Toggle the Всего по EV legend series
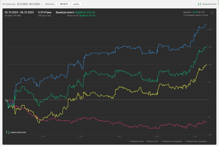 (152, 141)
